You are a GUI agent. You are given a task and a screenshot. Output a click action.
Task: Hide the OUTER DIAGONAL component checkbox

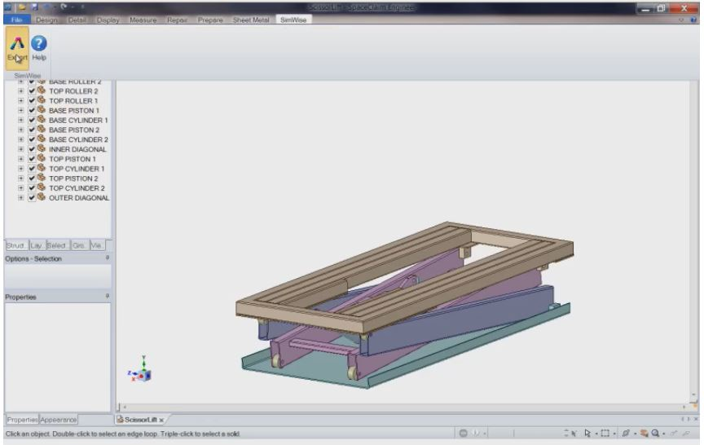(31, 198)
